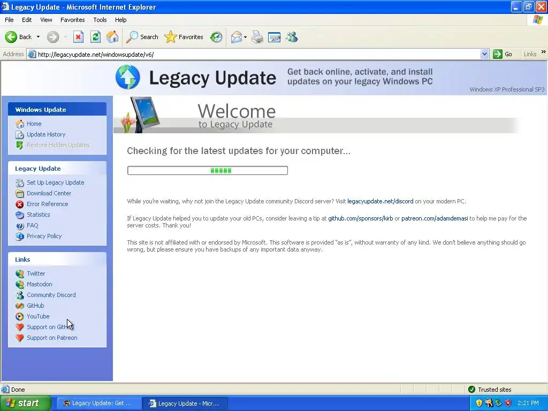548x411 pixels.
Task: Click the Go button
Action: tap(503, 54)
